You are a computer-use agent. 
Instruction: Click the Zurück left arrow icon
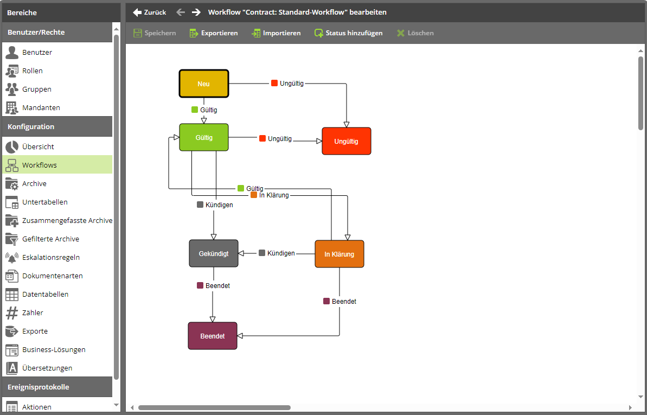tap(137, 12)
